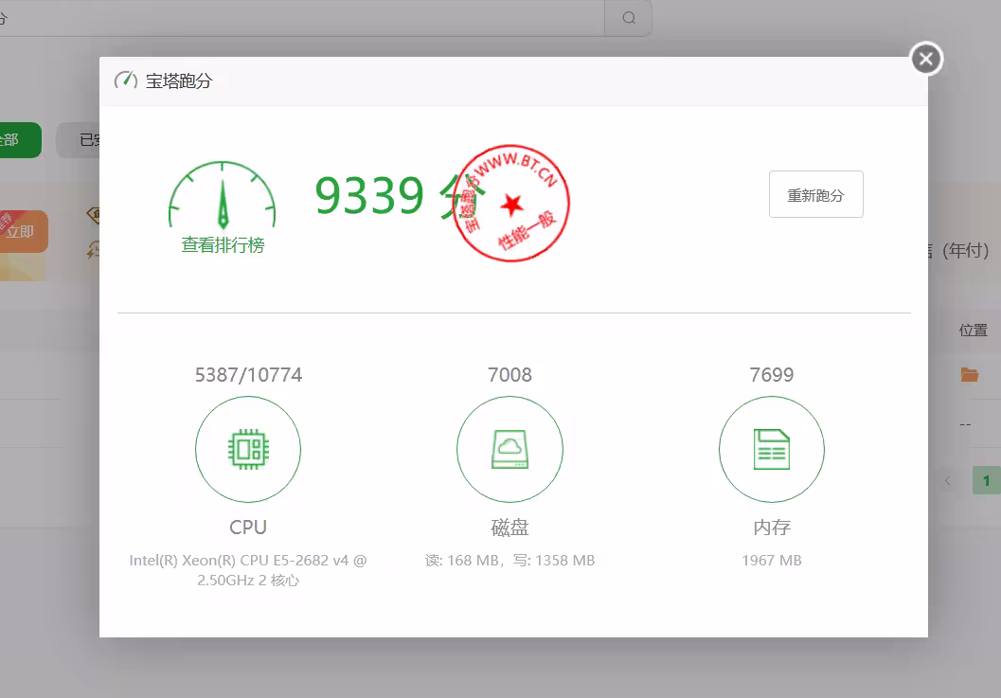Click the CPU processor chip icon
Viewport: 1001px width, 698px height.
pos(247,449)
